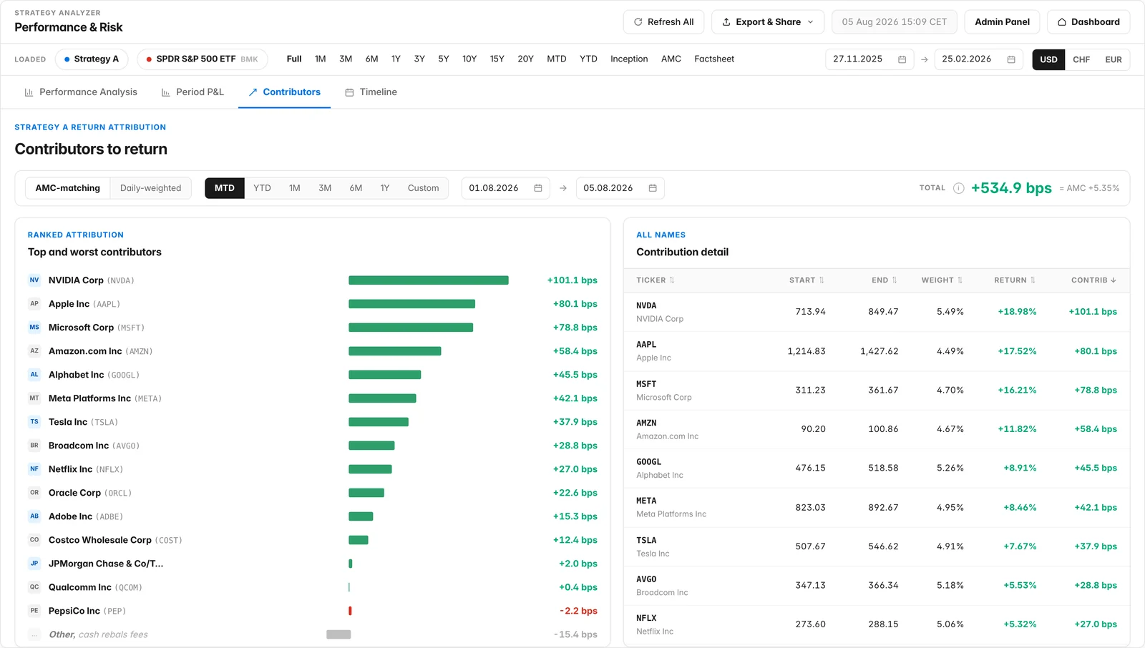The width and height of the screenshot is (1145, 648).
Task: Click the MS badge for Microsoft Corp
Action: tap(34, 328)
